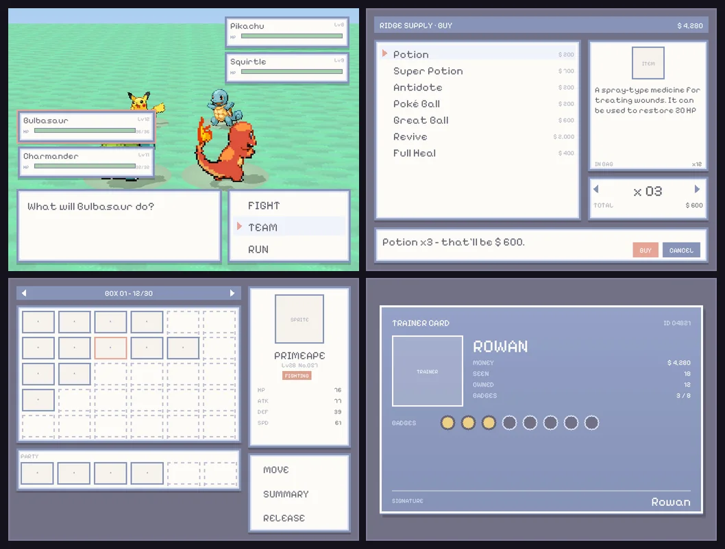Select Super Potion in the shop list
725x549 pixels.
478,71
